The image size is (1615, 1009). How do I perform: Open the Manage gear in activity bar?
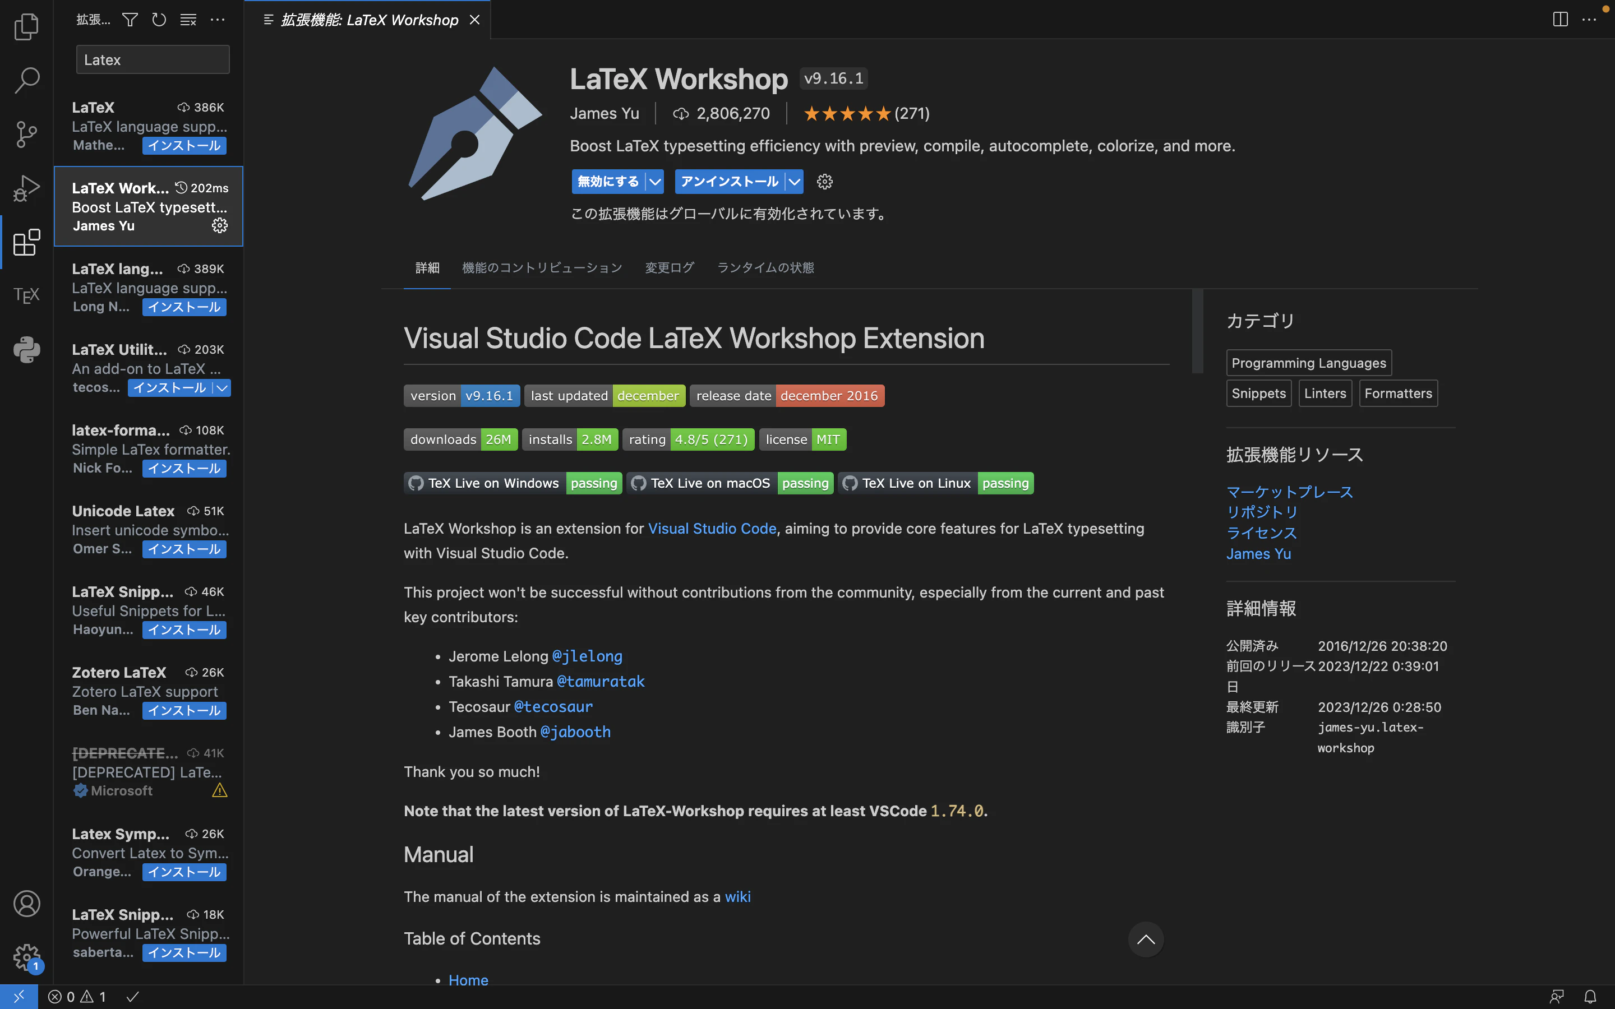click(x=27, y=957)
